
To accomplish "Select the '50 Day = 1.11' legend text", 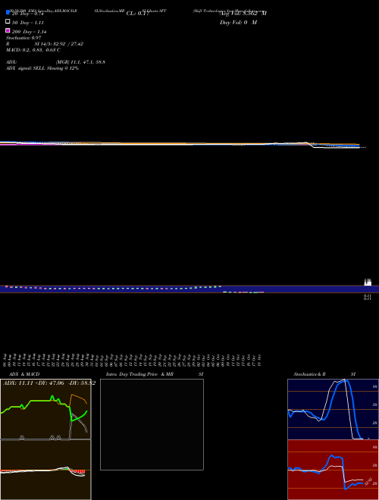I will tap(28, 23).
